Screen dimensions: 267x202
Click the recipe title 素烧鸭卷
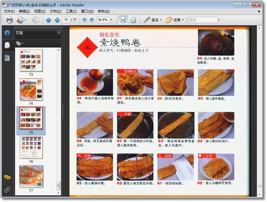coord(120,43)
